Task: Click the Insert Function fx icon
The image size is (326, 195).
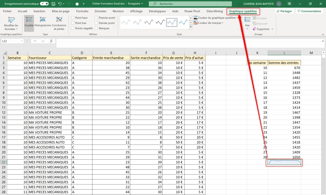Action: click(51, 41)
